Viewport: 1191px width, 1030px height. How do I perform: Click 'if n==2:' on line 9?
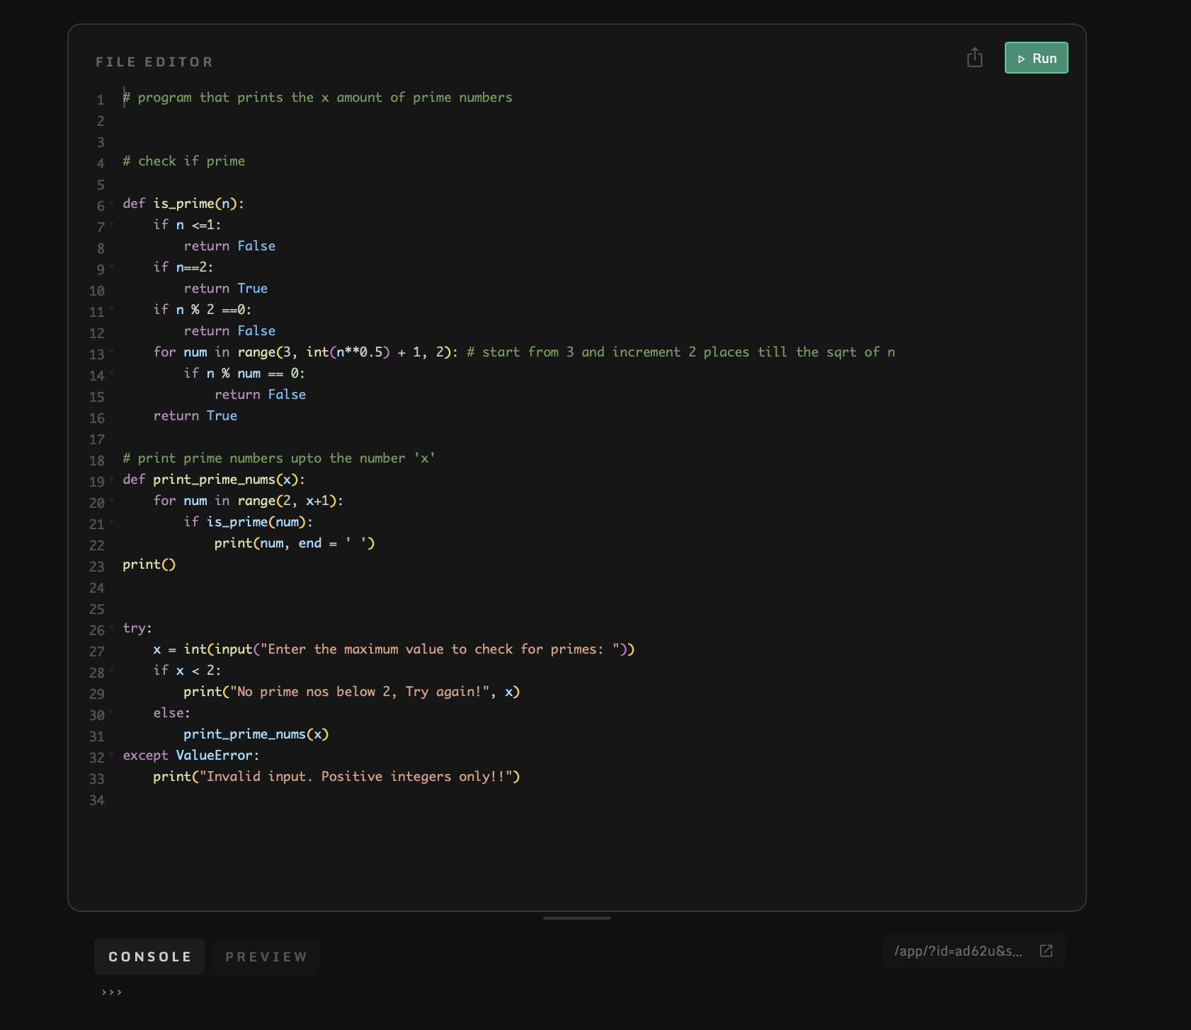183,267
